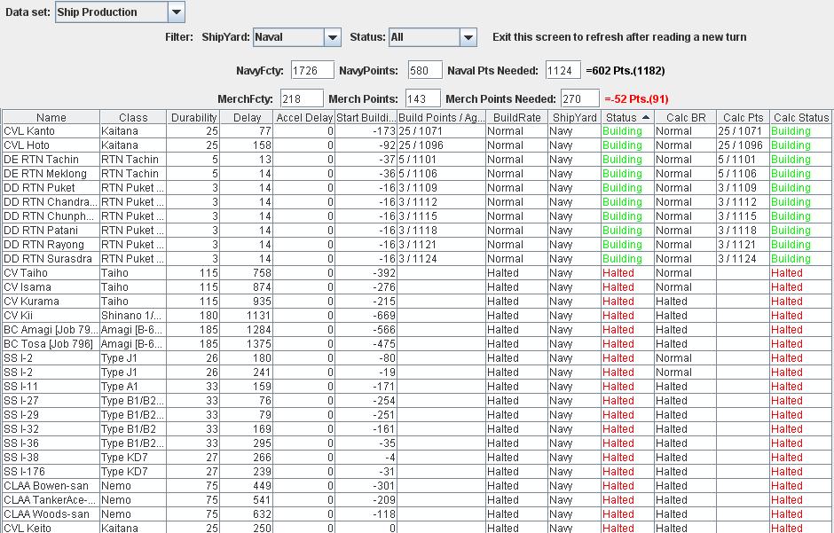834x533 pixels.
Task: Click the Accel Delay column header
Action: click(304, 117)
